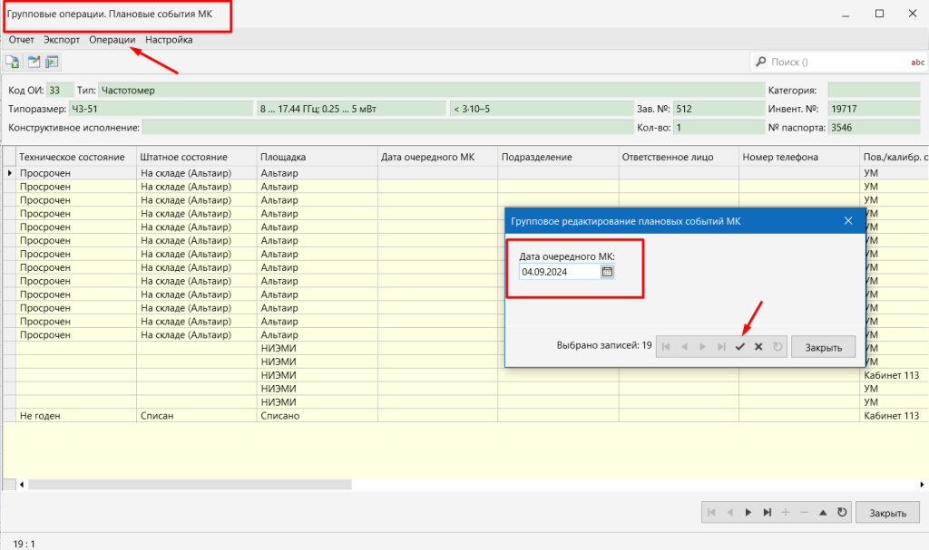Close the Групповое редактирование dialog with X
Screen dimensions: 929x550
[848, 221]
